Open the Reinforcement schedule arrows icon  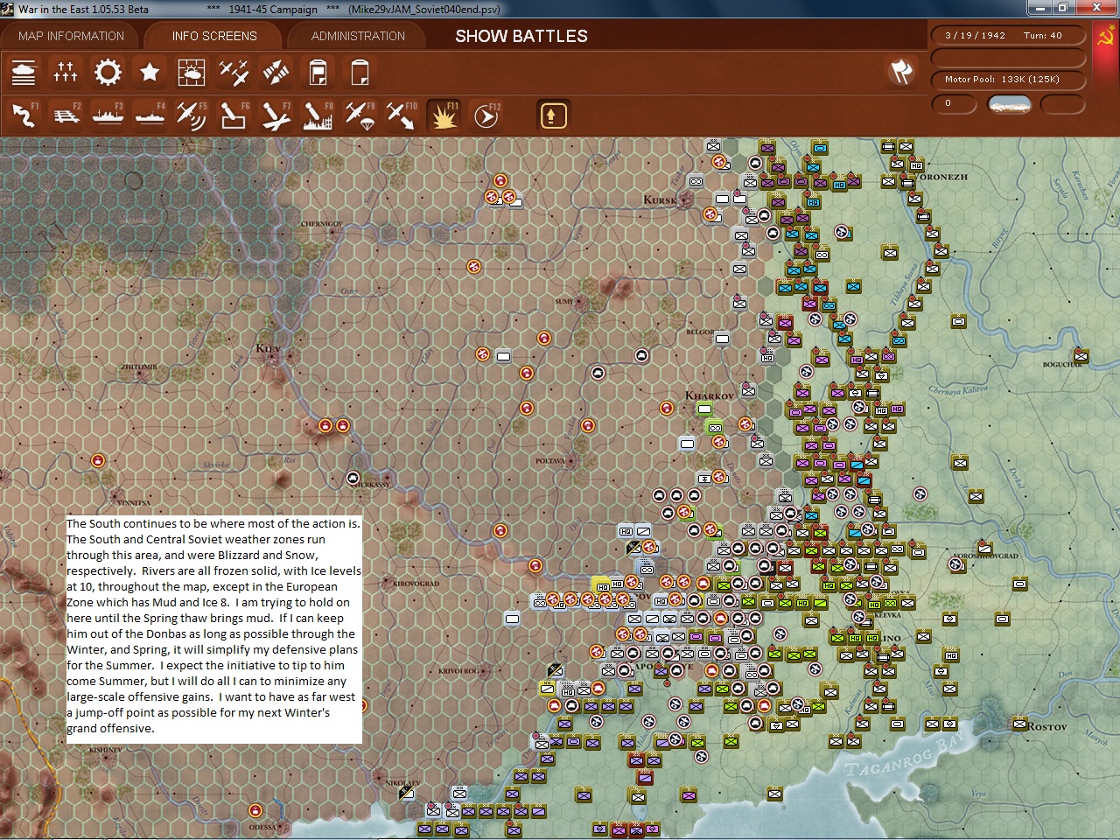pos(276,72)
